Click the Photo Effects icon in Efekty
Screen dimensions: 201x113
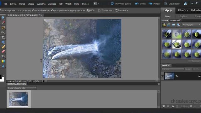(x=173, y=25)
